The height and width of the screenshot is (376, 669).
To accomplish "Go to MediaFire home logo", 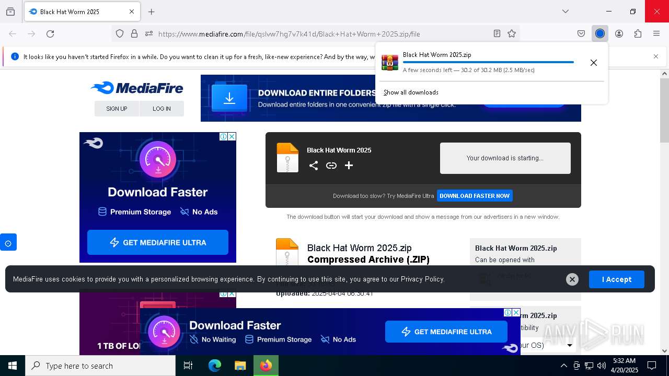I will tap(137, 88).
